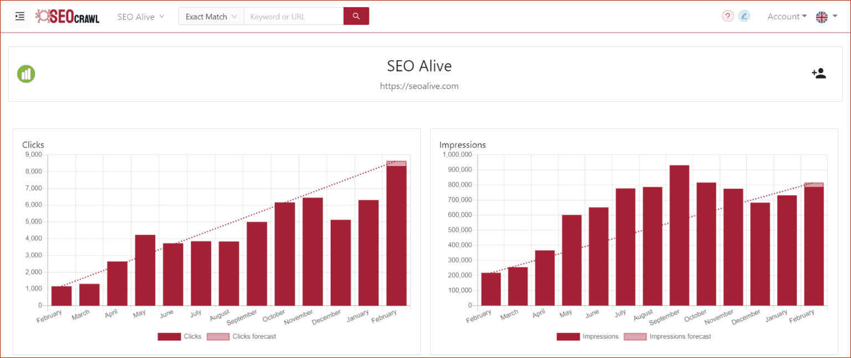Toggle the Impressions legend entry

[x=587, y=336]
